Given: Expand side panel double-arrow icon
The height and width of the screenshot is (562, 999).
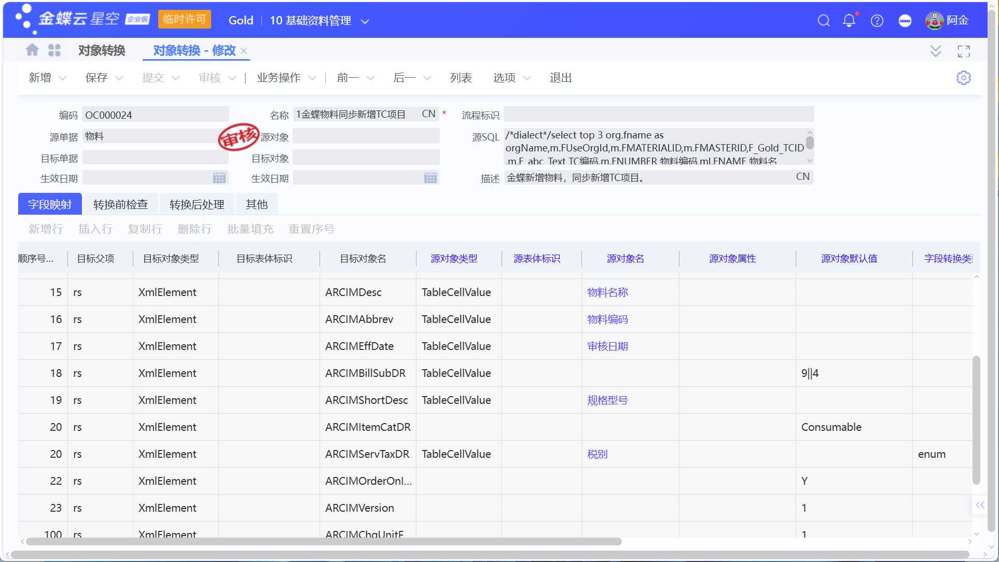Looking at the screenshot, I should (x=980, y=505).
